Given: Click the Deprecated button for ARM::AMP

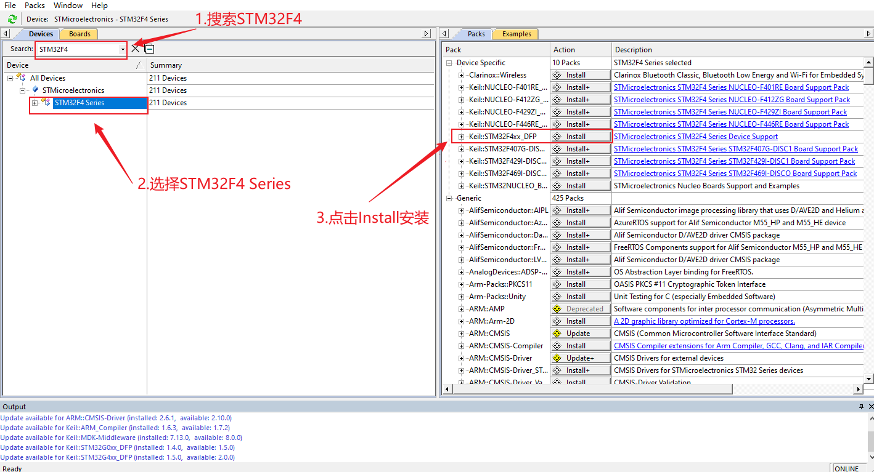Looking at the screenshot, I should tap(580, 309).
